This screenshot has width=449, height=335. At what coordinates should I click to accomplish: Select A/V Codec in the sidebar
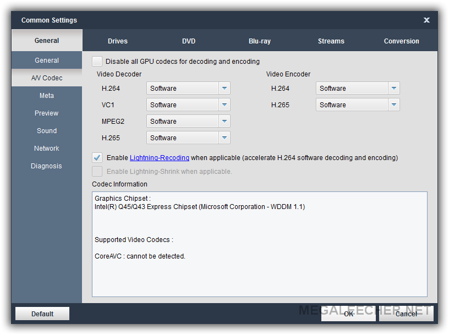[47, 78]
